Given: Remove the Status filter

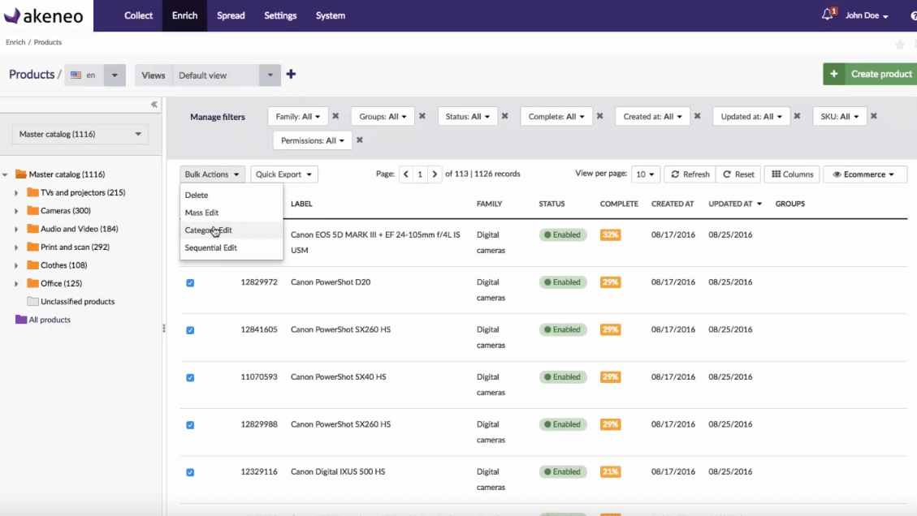Looking at the screenshot, I should coord(504,116).
